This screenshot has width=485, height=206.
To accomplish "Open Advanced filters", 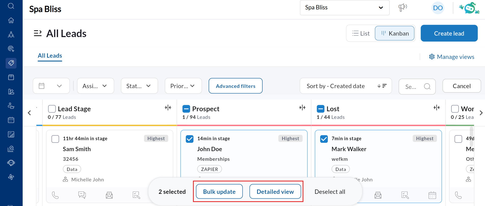I will (x=235, y=86).
